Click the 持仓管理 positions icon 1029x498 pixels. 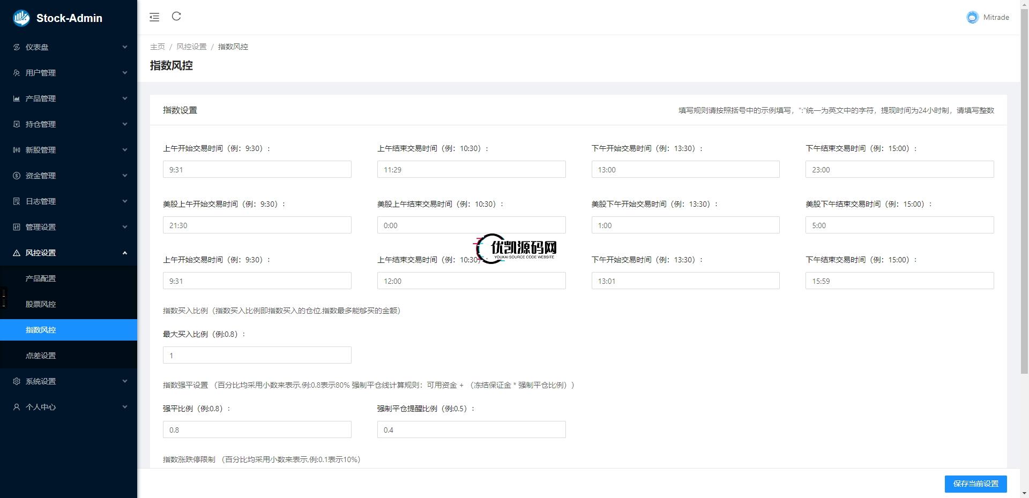tap(16, 124)
